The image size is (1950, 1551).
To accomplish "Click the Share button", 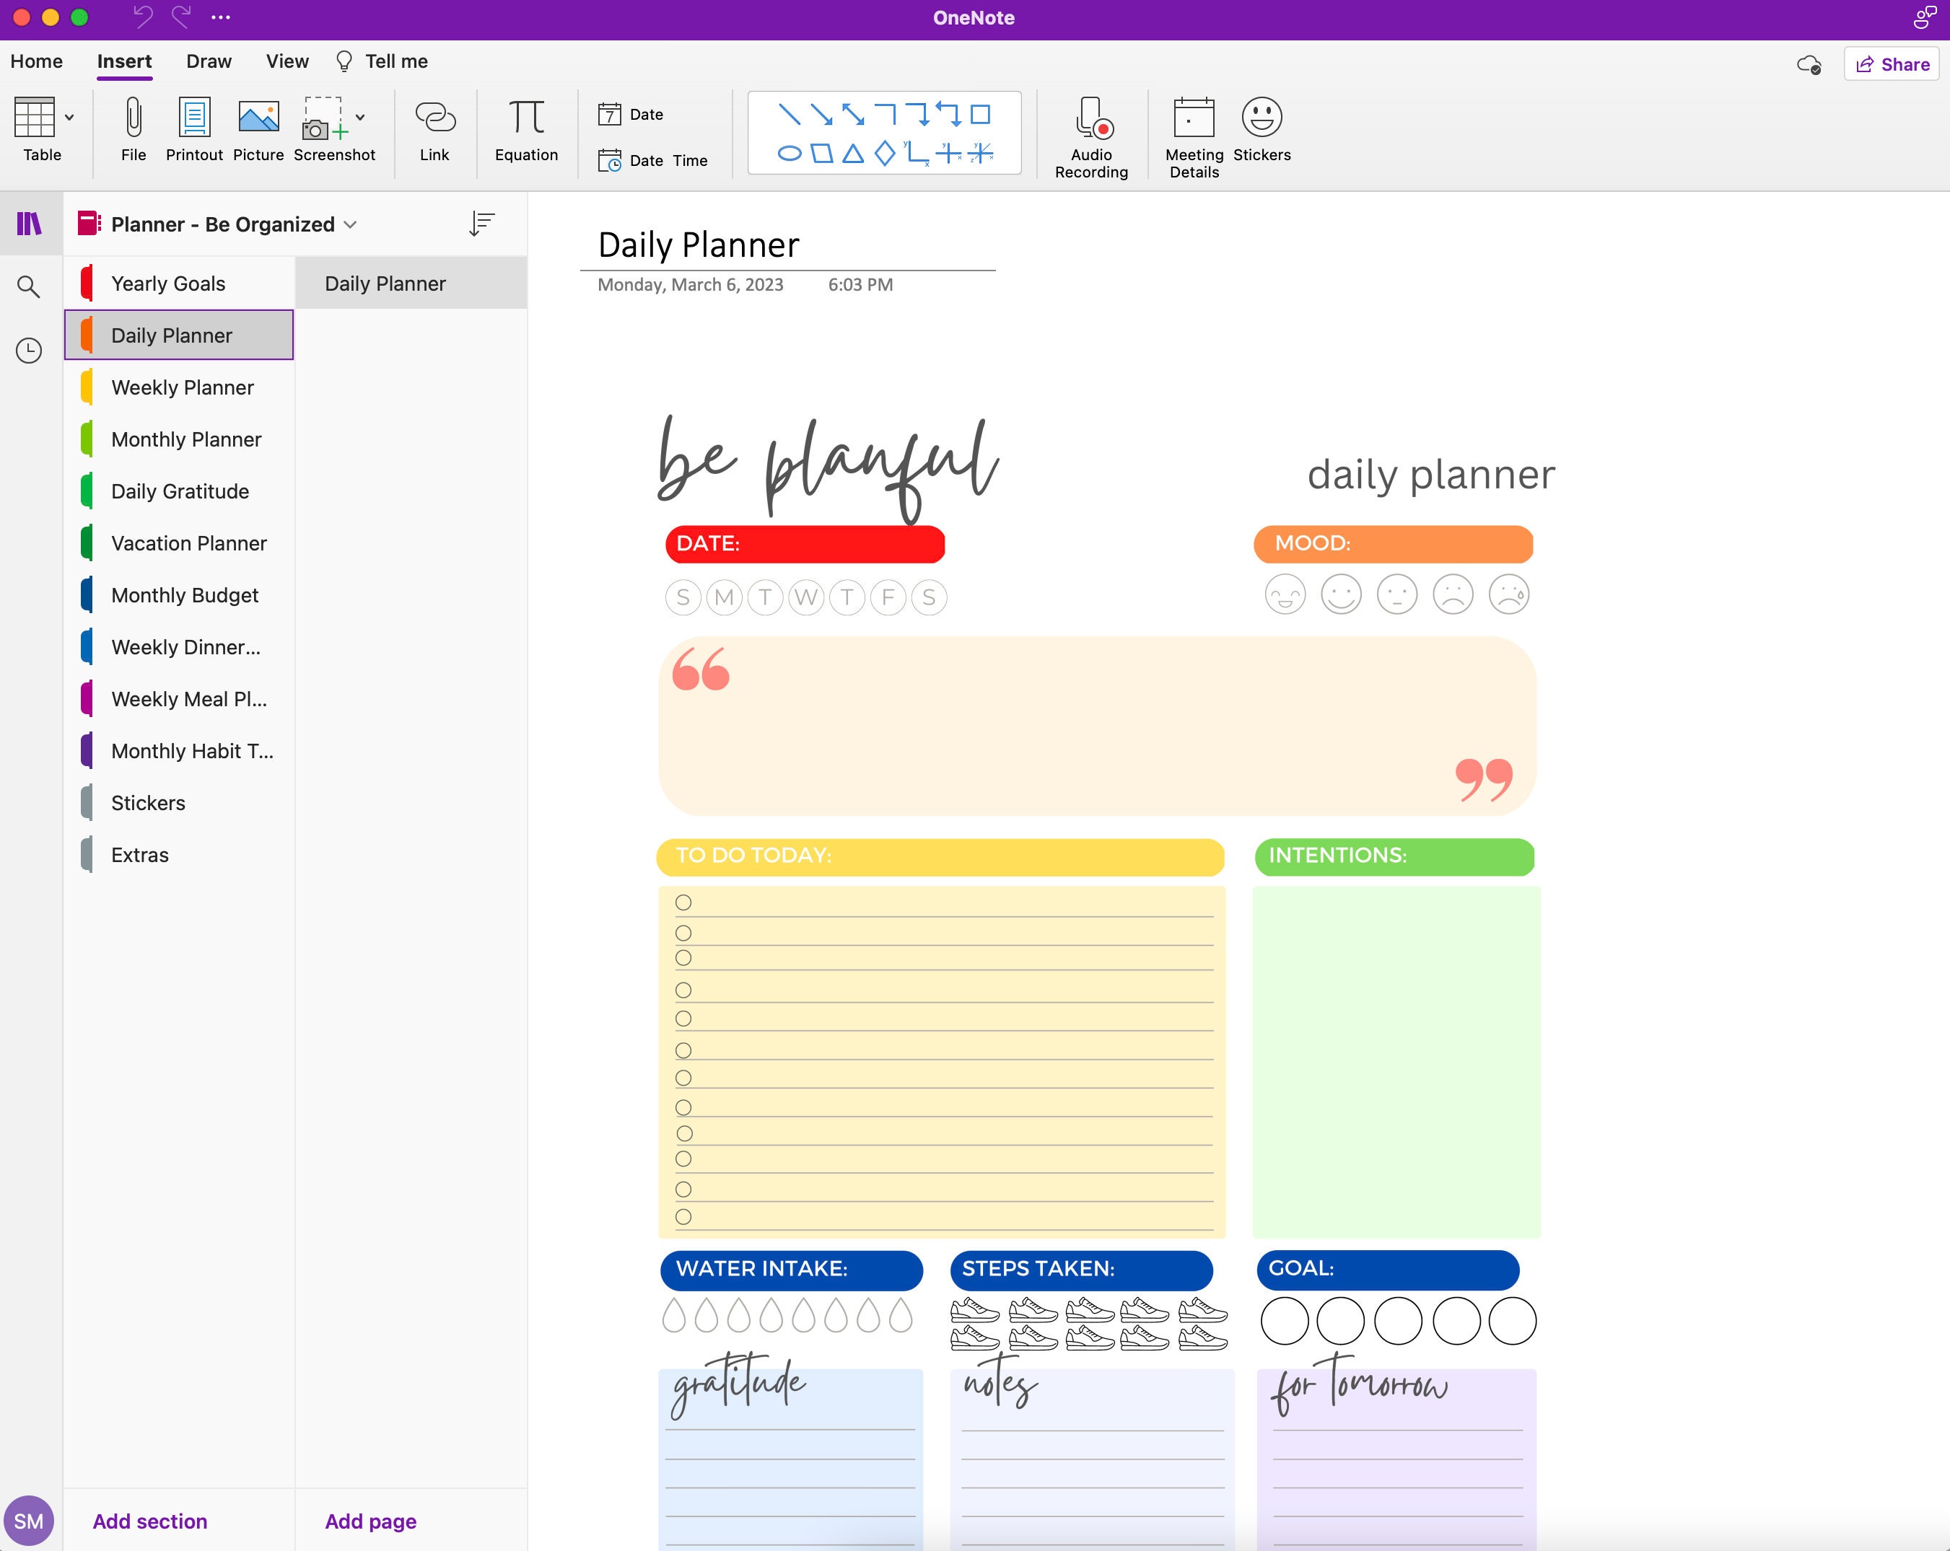I will pyautogui.click(x=1892, y=63).
